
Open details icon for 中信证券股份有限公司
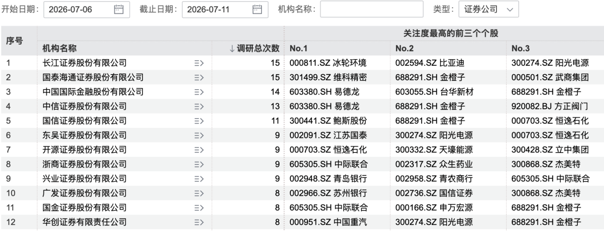coord(199,107)
